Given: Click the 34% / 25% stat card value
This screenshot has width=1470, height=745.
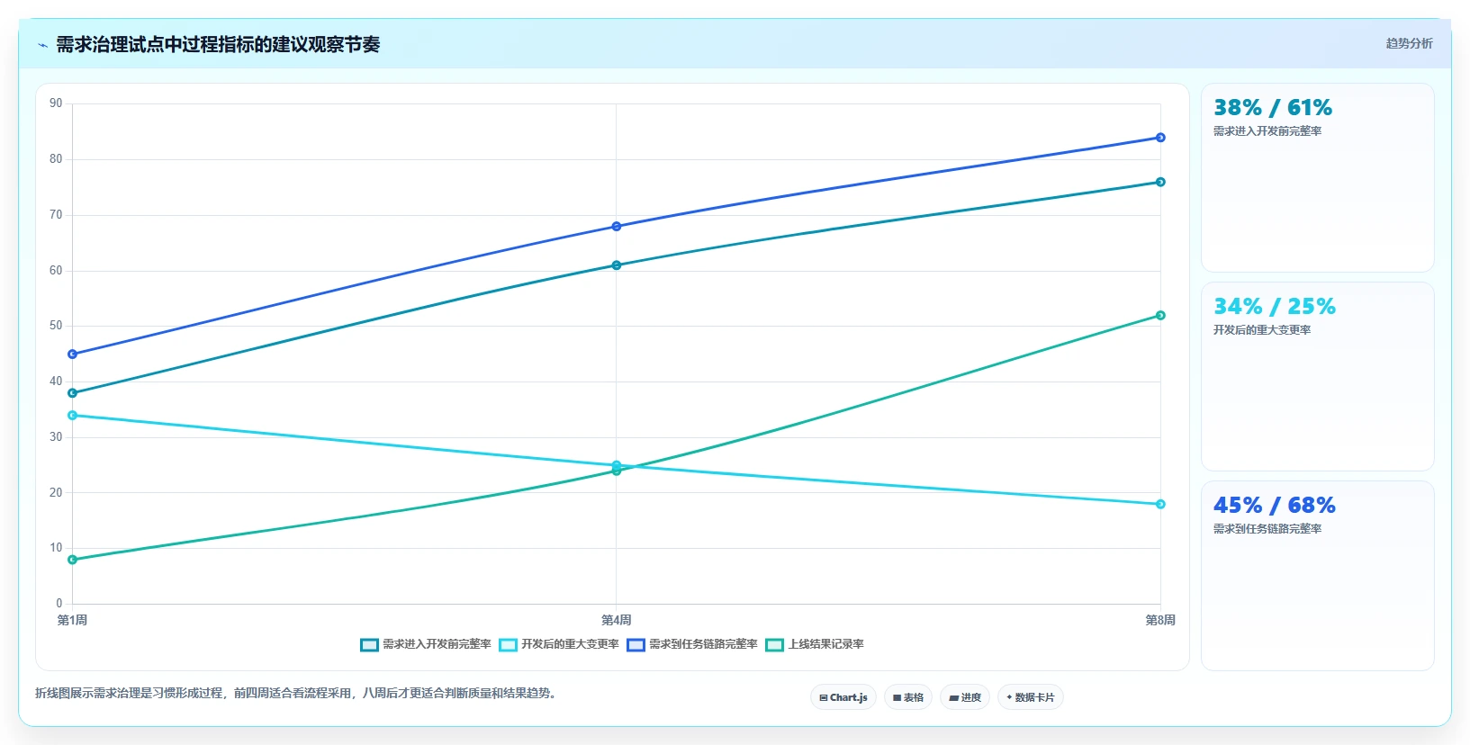Looking at the screenshot, I should pos(1275,307).
